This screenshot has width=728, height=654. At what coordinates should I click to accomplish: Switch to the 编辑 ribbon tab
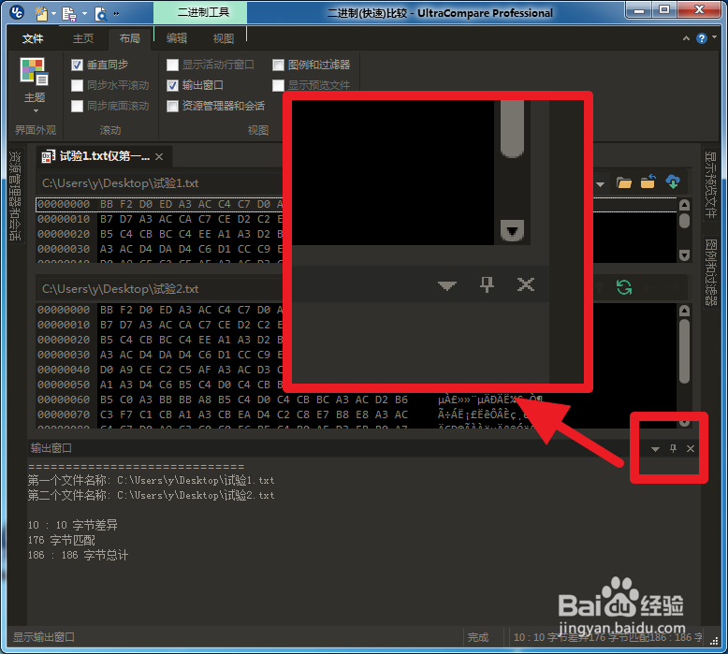[177, 38]
